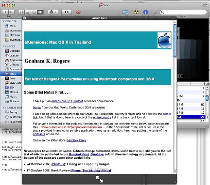The height and width of the screenshot is (185, 210).
Task: Go back in the Finder toolbar
Action: (5, 12)
